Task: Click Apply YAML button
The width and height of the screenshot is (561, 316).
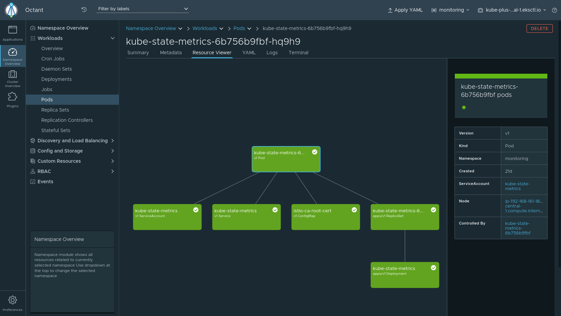Action: coord(405,10)
